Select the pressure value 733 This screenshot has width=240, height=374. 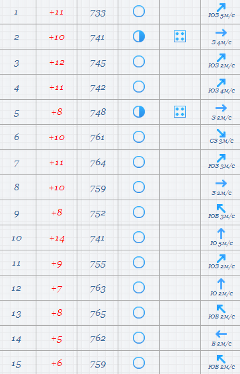[x=98, y=13]
